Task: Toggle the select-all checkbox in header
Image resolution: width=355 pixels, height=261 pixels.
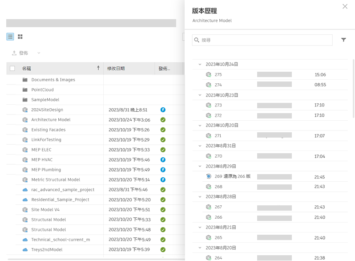Action: tap(12, 69)
